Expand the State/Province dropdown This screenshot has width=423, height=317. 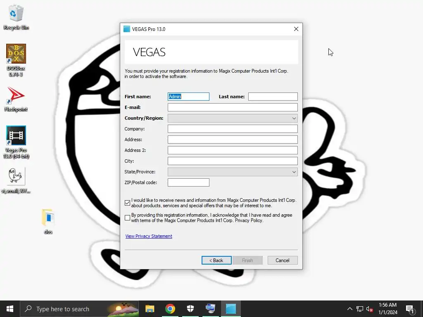click(x=233, y=172)
